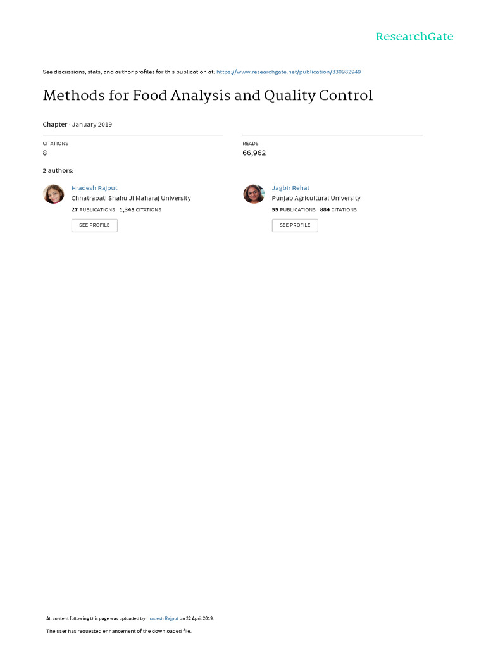Click the 2 authors heading

click(58, 170)
